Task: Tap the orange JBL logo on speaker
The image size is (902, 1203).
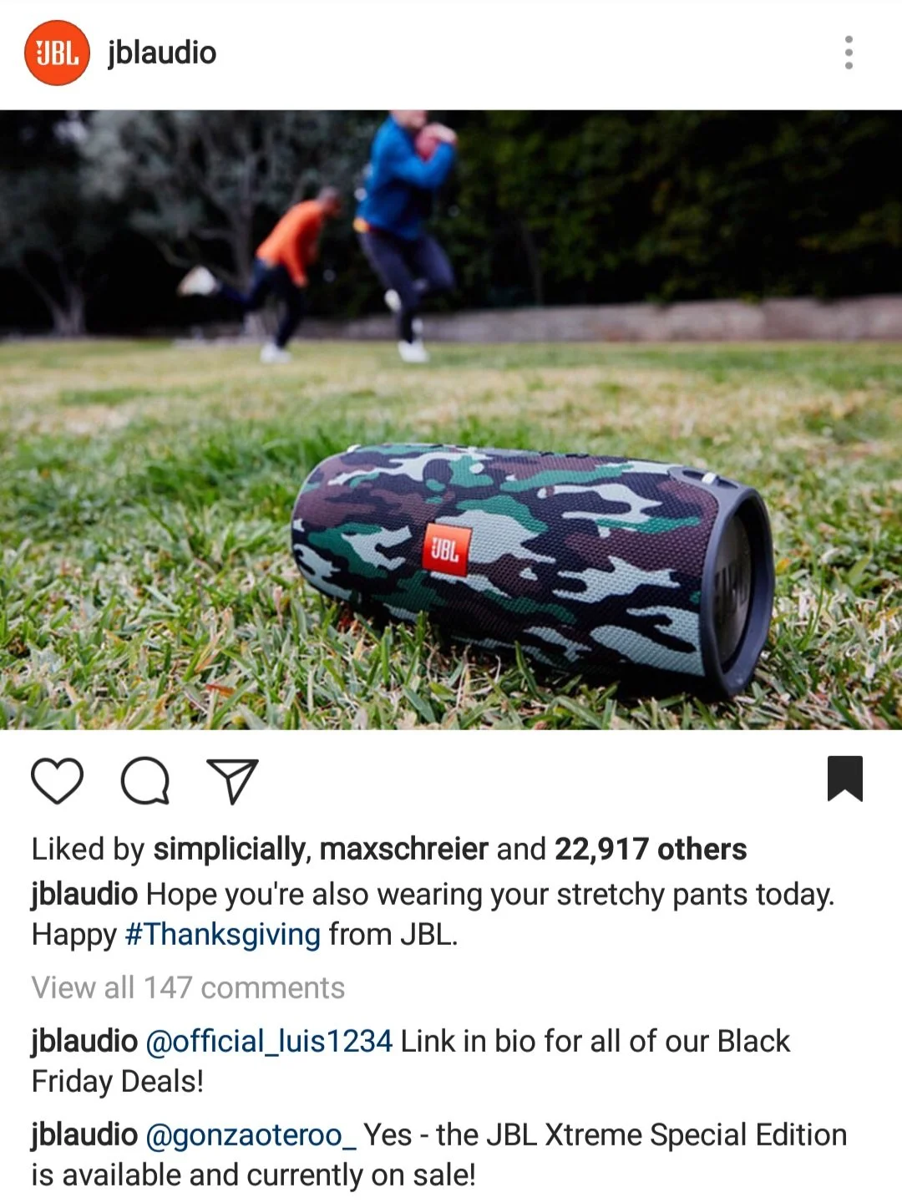Action: tap(446, 549)
